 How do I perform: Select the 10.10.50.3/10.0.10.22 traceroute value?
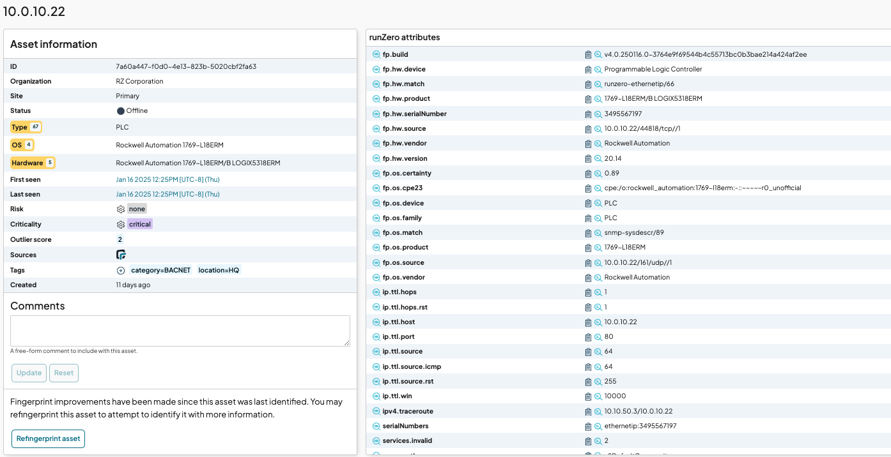[639, 412]
